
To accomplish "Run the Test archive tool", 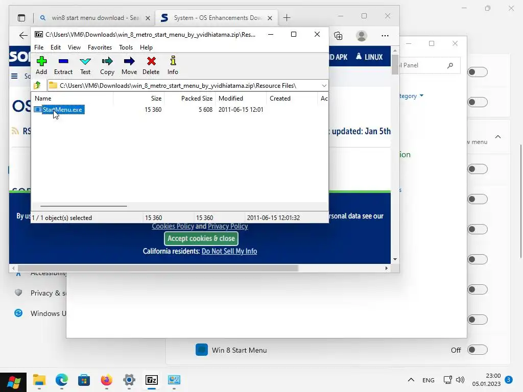I will tap(85, 65).
